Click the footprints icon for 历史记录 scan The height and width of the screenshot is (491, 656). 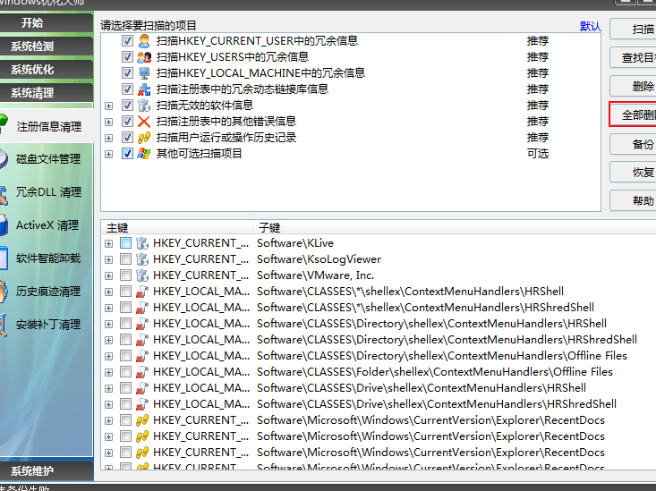click(x=144, y=138)
